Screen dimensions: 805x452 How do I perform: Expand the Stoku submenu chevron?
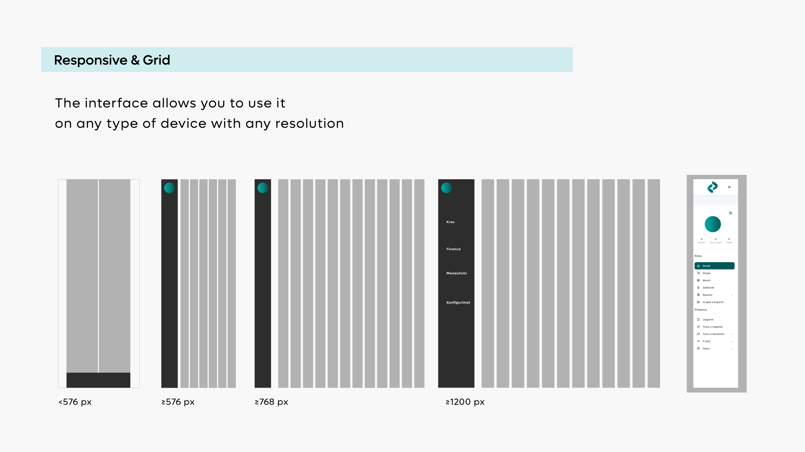click(x=732, y=349)
